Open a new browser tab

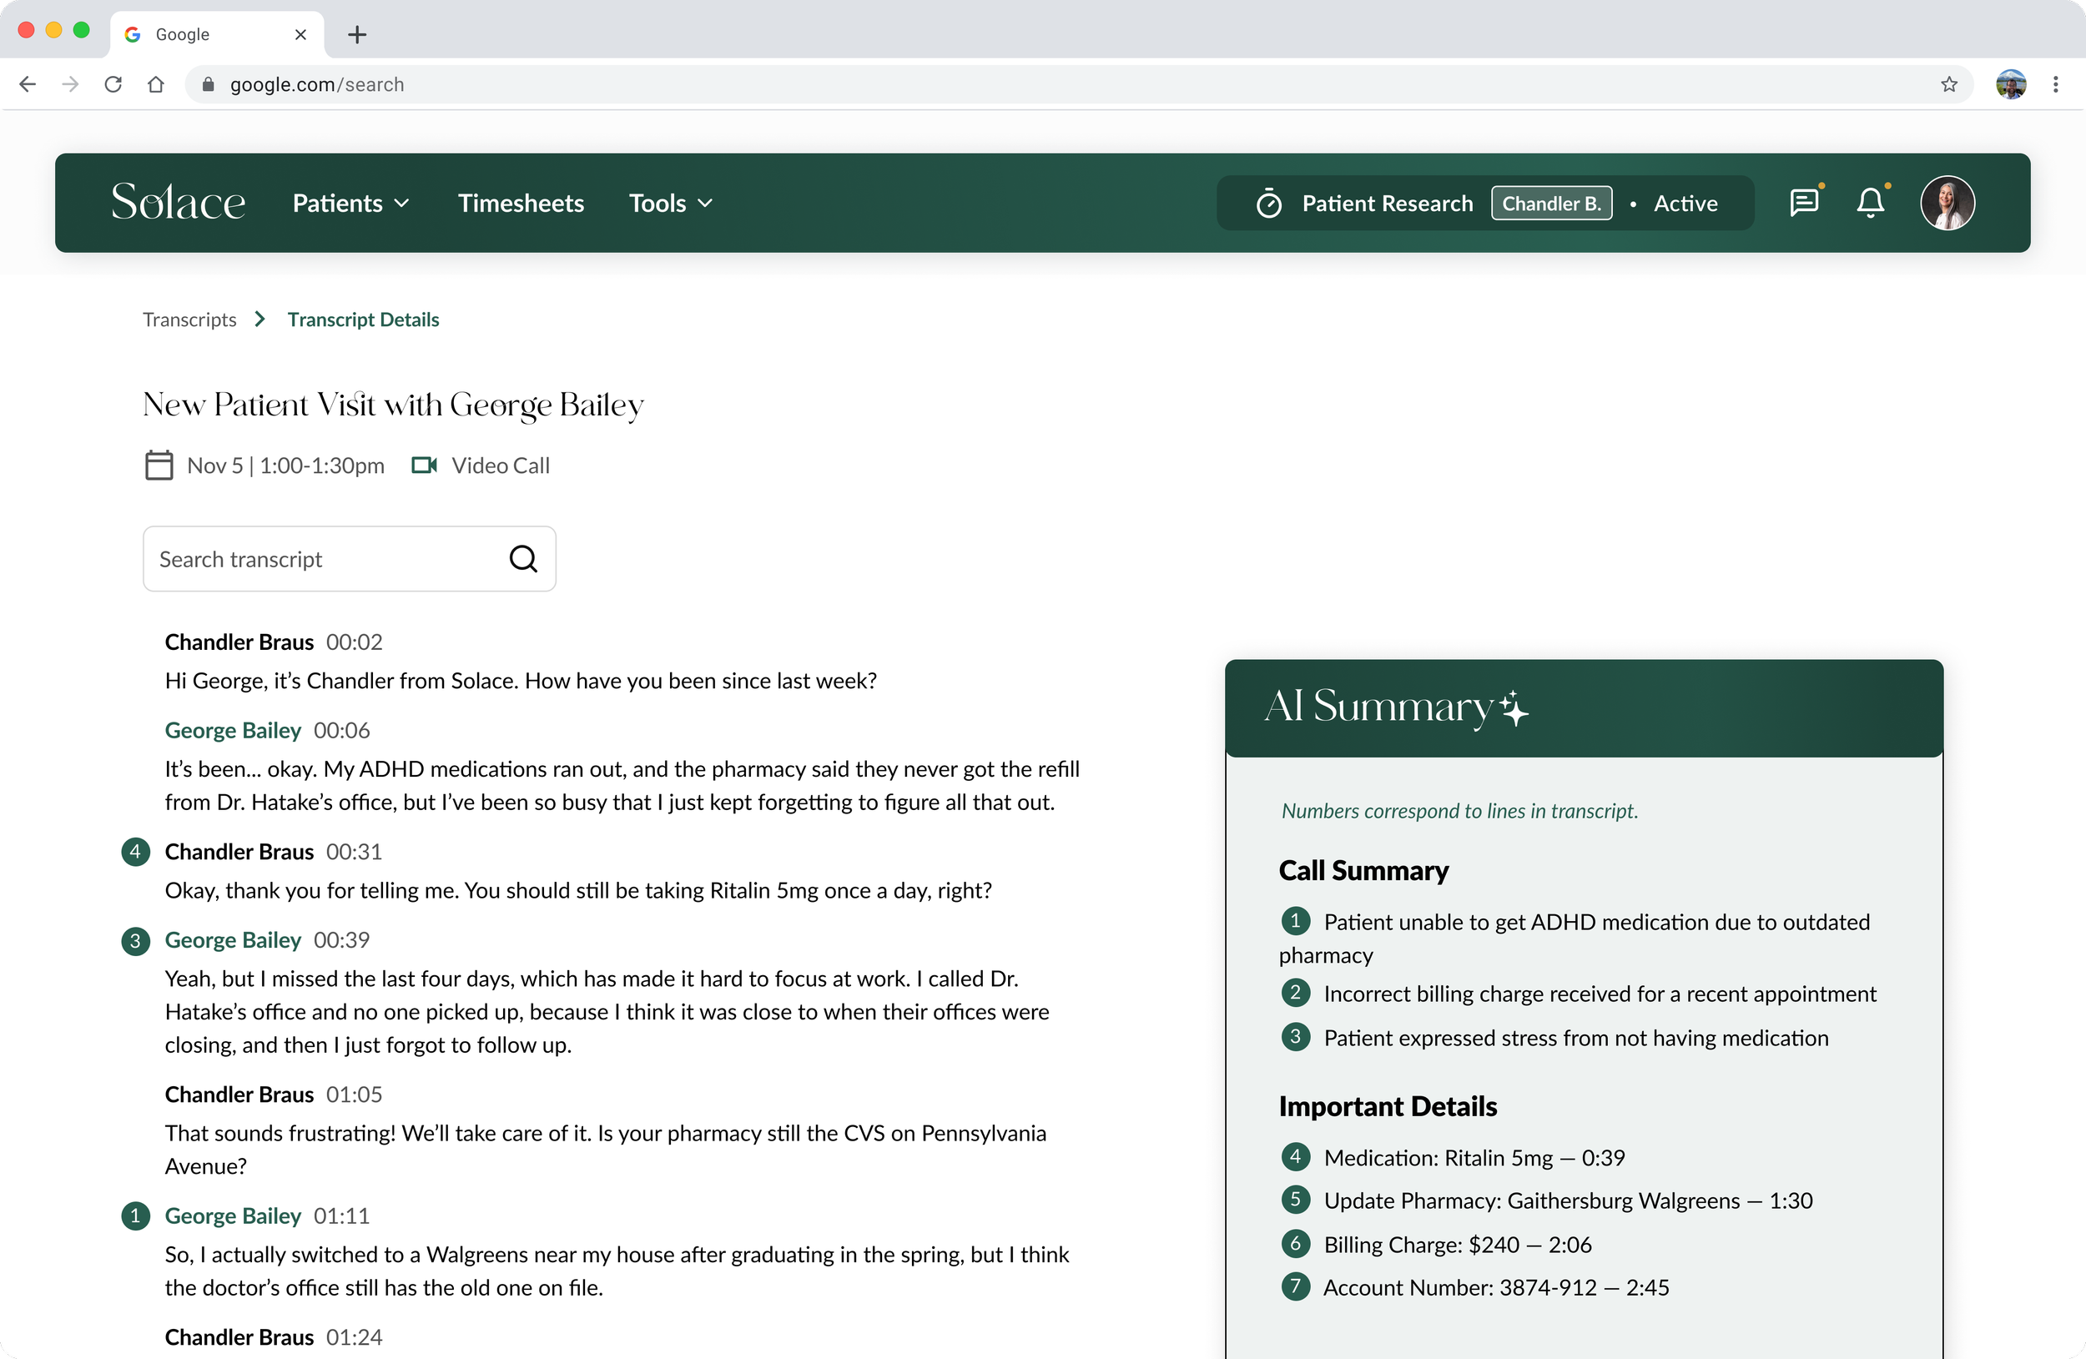[x=357, y=34]
